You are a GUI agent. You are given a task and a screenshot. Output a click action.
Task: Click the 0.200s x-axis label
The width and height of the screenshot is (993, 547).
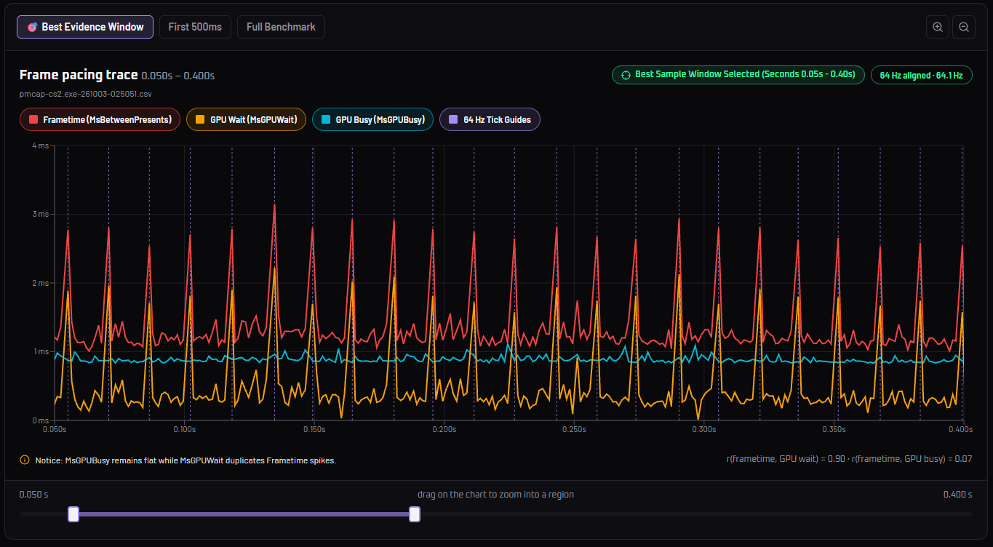point(444,429)
